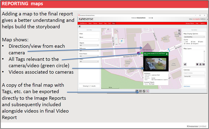
Task: Toggle the Grid display checkbox
Action: coord(185,42)
